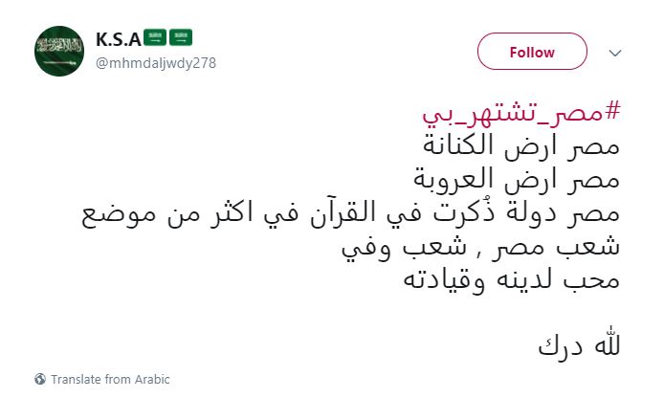Click the word الكنانة in the tweet

click(x=459, y=145)
